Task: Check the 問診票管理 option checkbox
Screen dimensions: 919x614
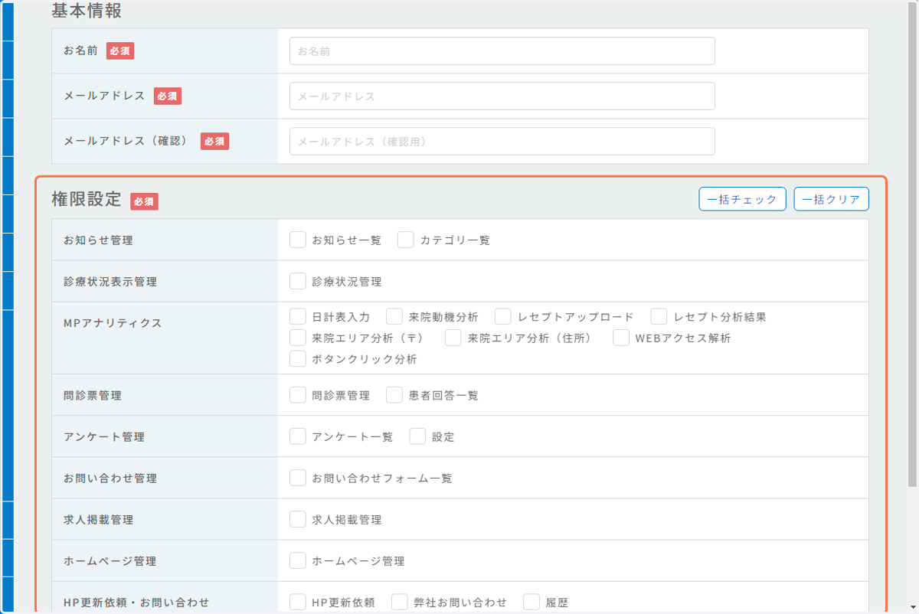Action: pos(298,395)
